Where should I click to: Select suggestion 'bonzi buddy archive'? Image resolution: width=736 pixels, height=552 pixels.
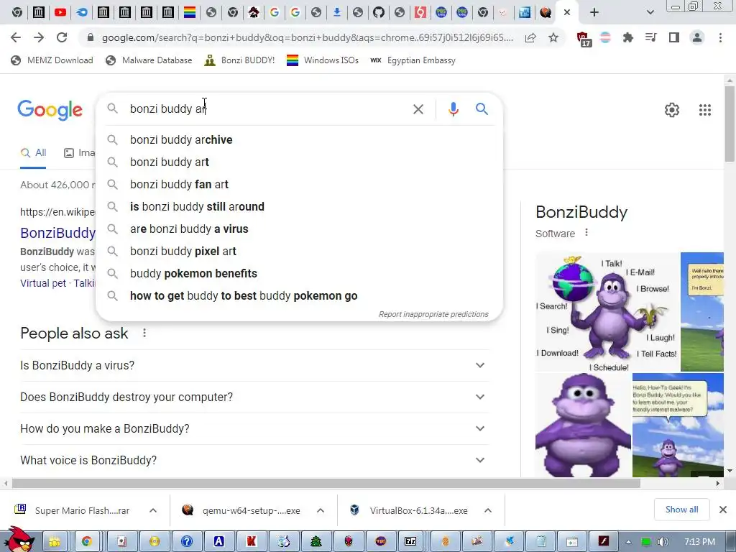tap(299, 140)
